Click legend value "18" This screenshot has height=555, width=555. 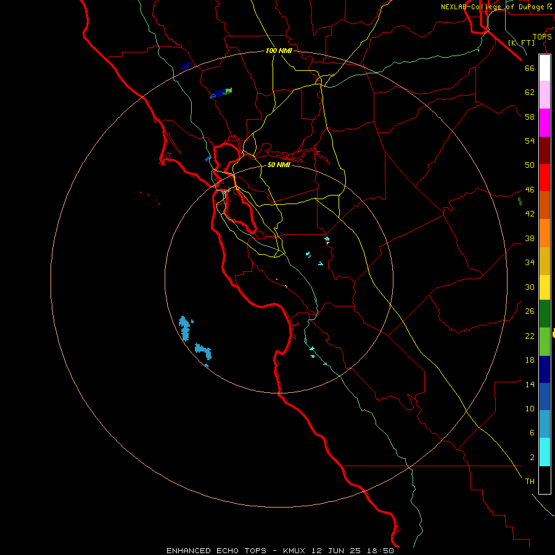[530, 360]
